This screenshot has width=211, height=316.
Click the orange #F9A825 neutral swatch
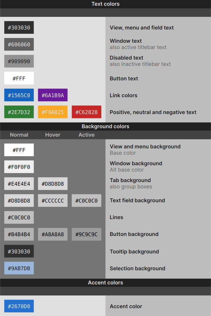click(53, 112)
